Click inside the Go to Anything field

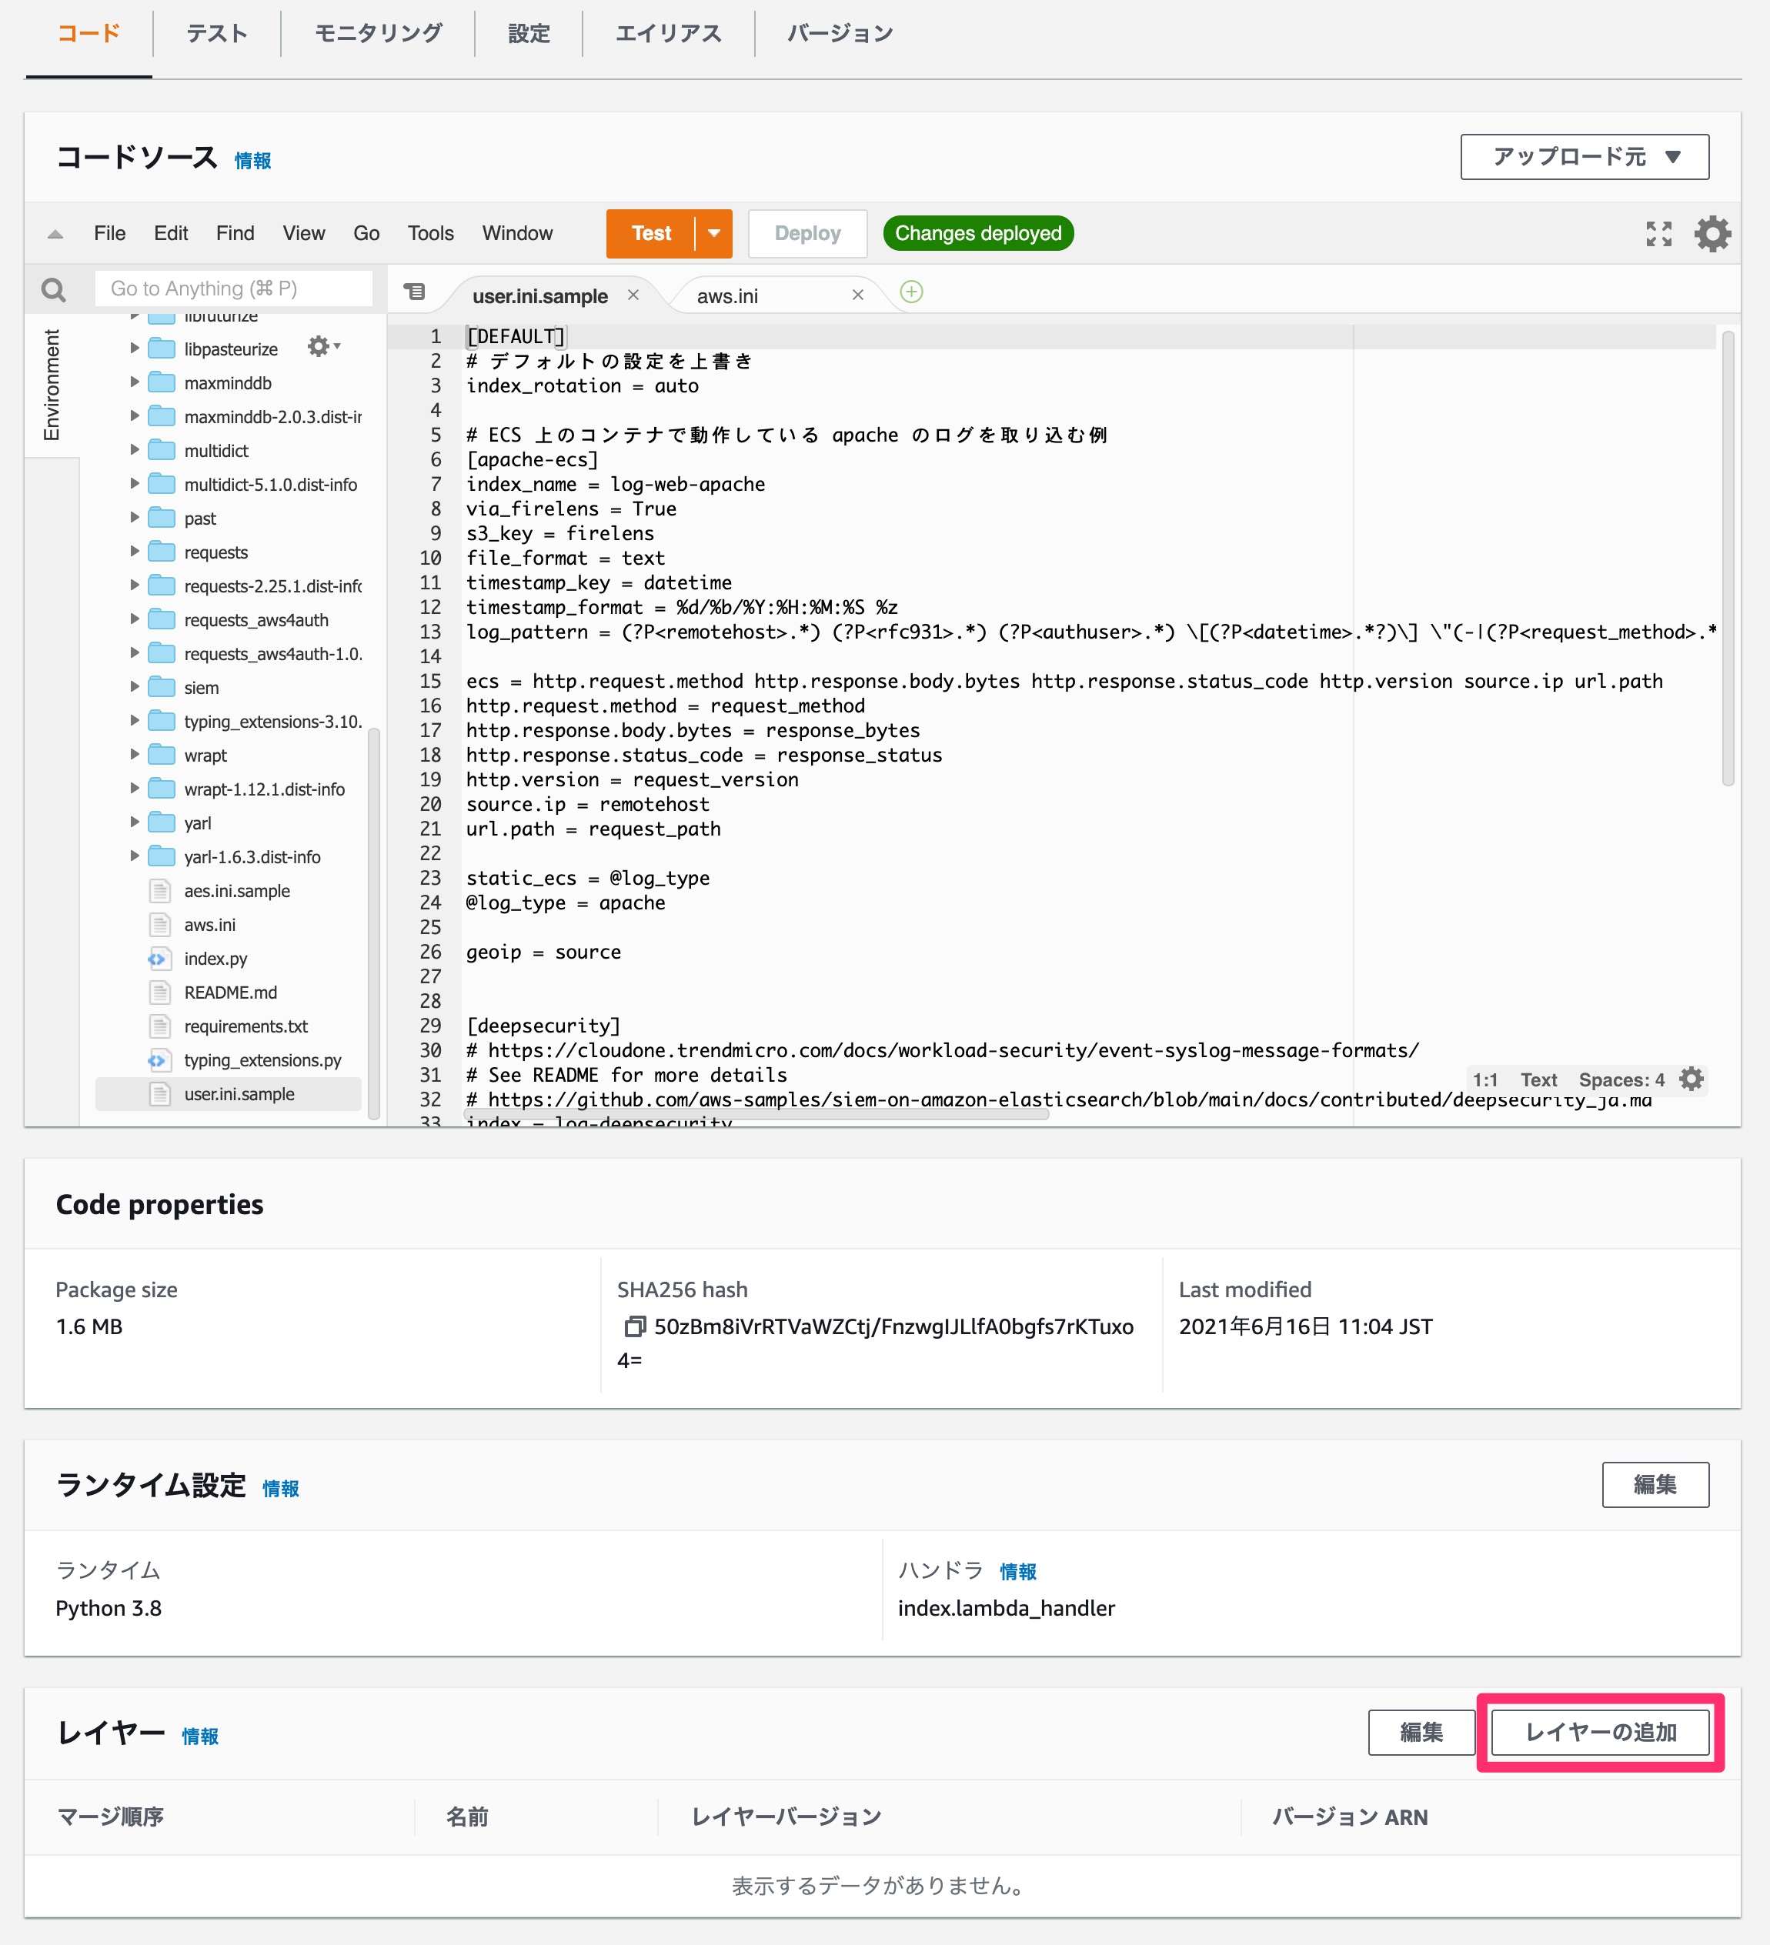point(232,288)
